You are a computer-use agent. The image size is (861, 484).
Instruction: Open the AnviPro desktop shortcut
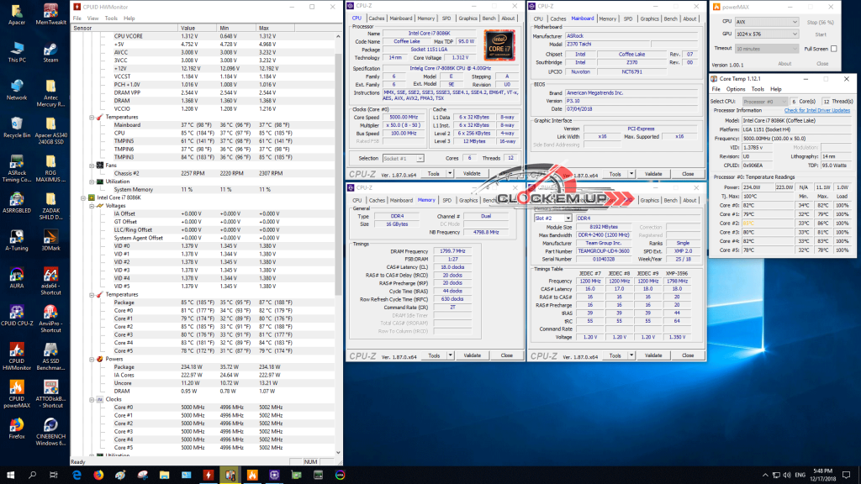pyautogui.click(x=50, y=318)
